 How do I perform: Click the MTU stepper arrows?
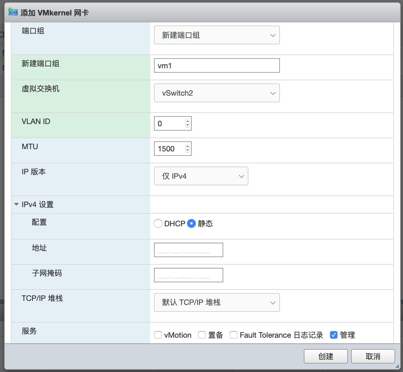188,149
